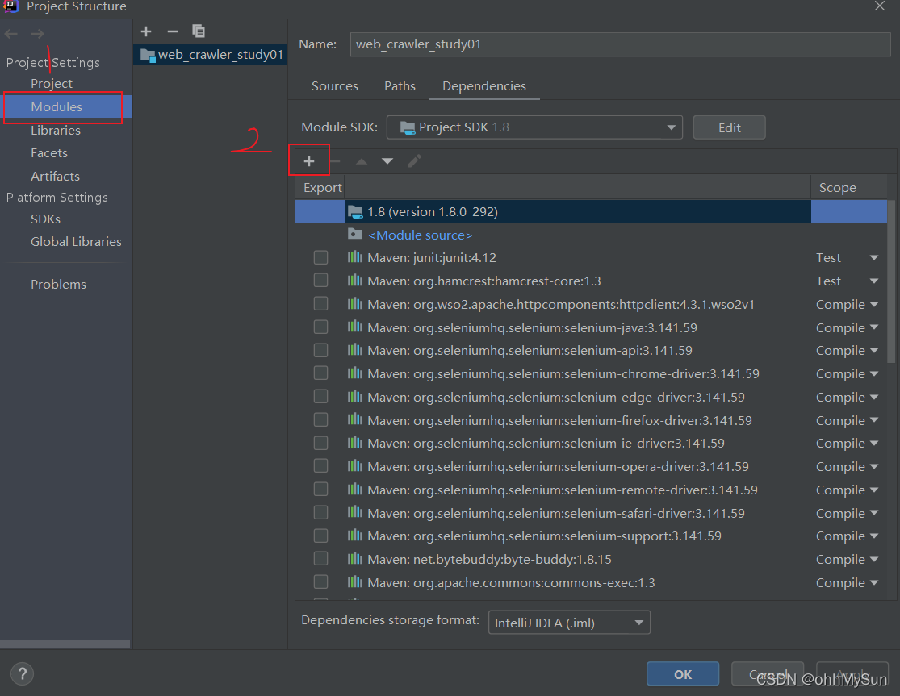Add a new module with plus icon

coord(146,31)
